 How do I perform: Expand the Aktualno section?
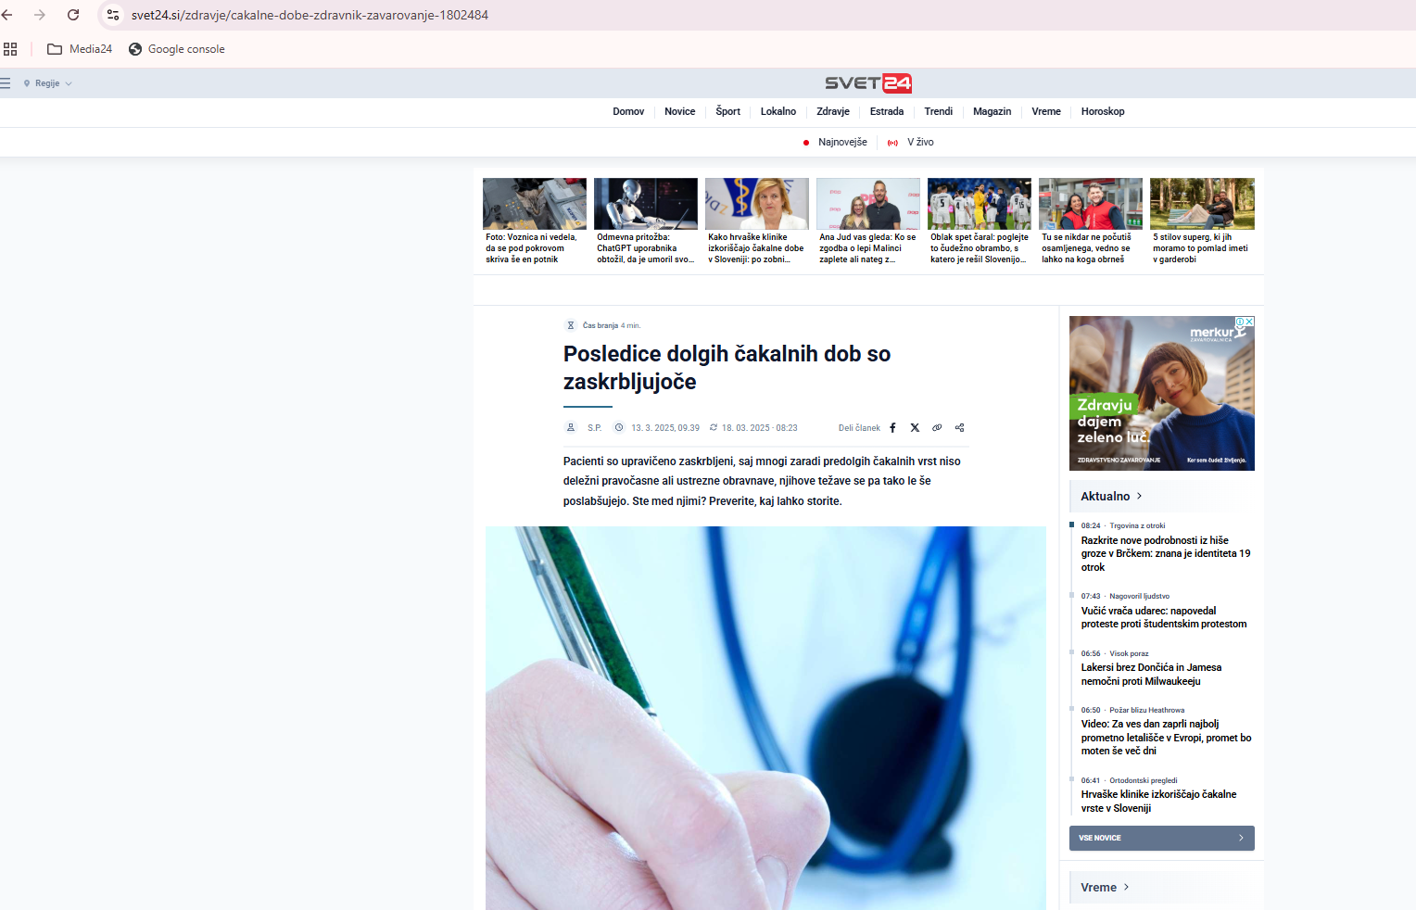coord(1111,497)
